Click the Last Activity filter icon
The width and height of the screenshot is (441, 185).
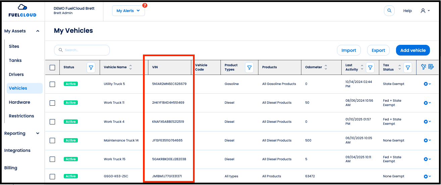click(x=370, y=68)
